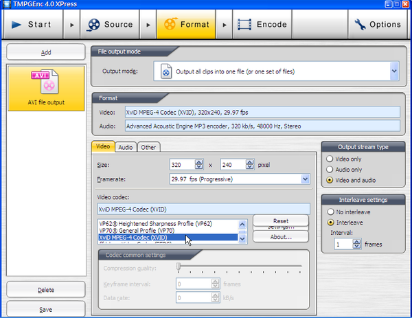Open the Encode stage

tap(262, 25)
